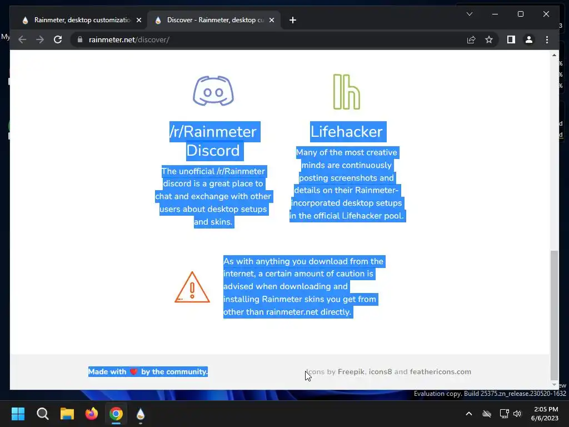569x427 pixels.
Task: Click the red heart in the footer
Action: [133, 371]
